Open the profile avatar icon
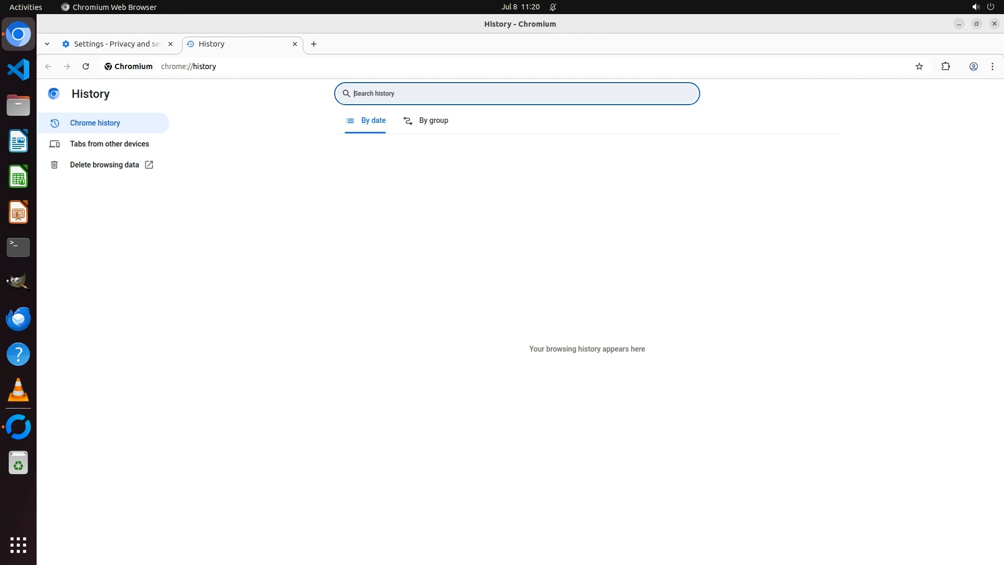Screen dimensions: 1004x565 pos(973,66)
